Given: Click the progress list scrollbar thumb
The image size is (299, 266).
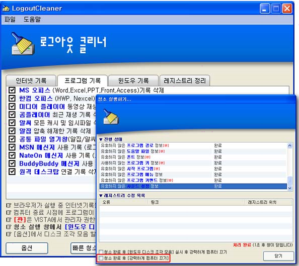Looking at the screenshot, I should pos(289,181).
